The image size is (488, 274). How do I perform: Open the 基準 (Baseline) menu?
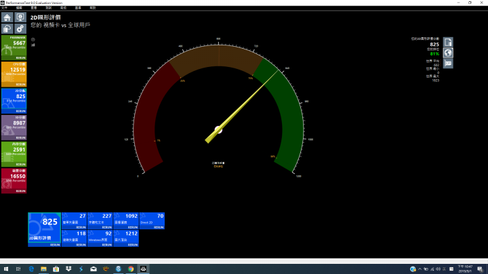click(x=78, y=7)
